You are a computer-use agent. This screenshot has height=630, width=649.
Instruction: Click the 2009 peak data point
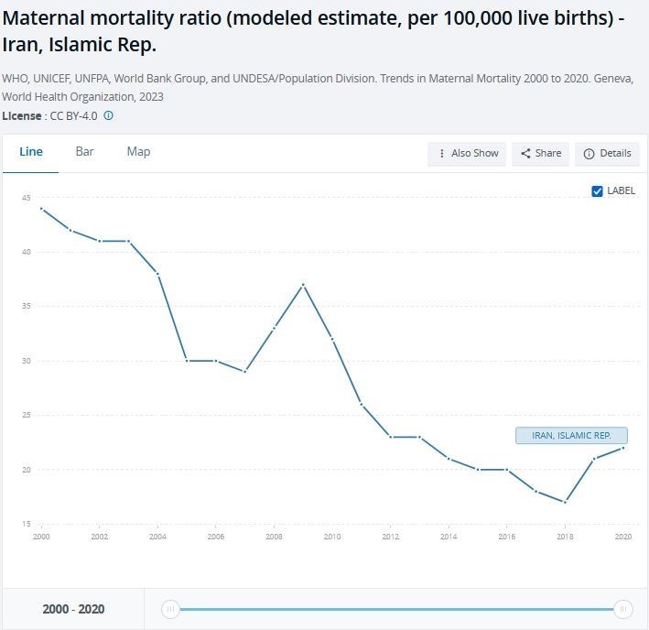(x=303, y=285)
